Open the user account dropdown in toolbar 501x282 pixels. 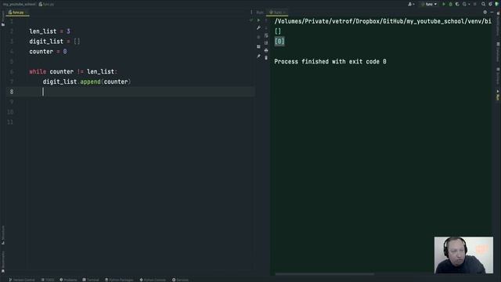pos(411,4)
